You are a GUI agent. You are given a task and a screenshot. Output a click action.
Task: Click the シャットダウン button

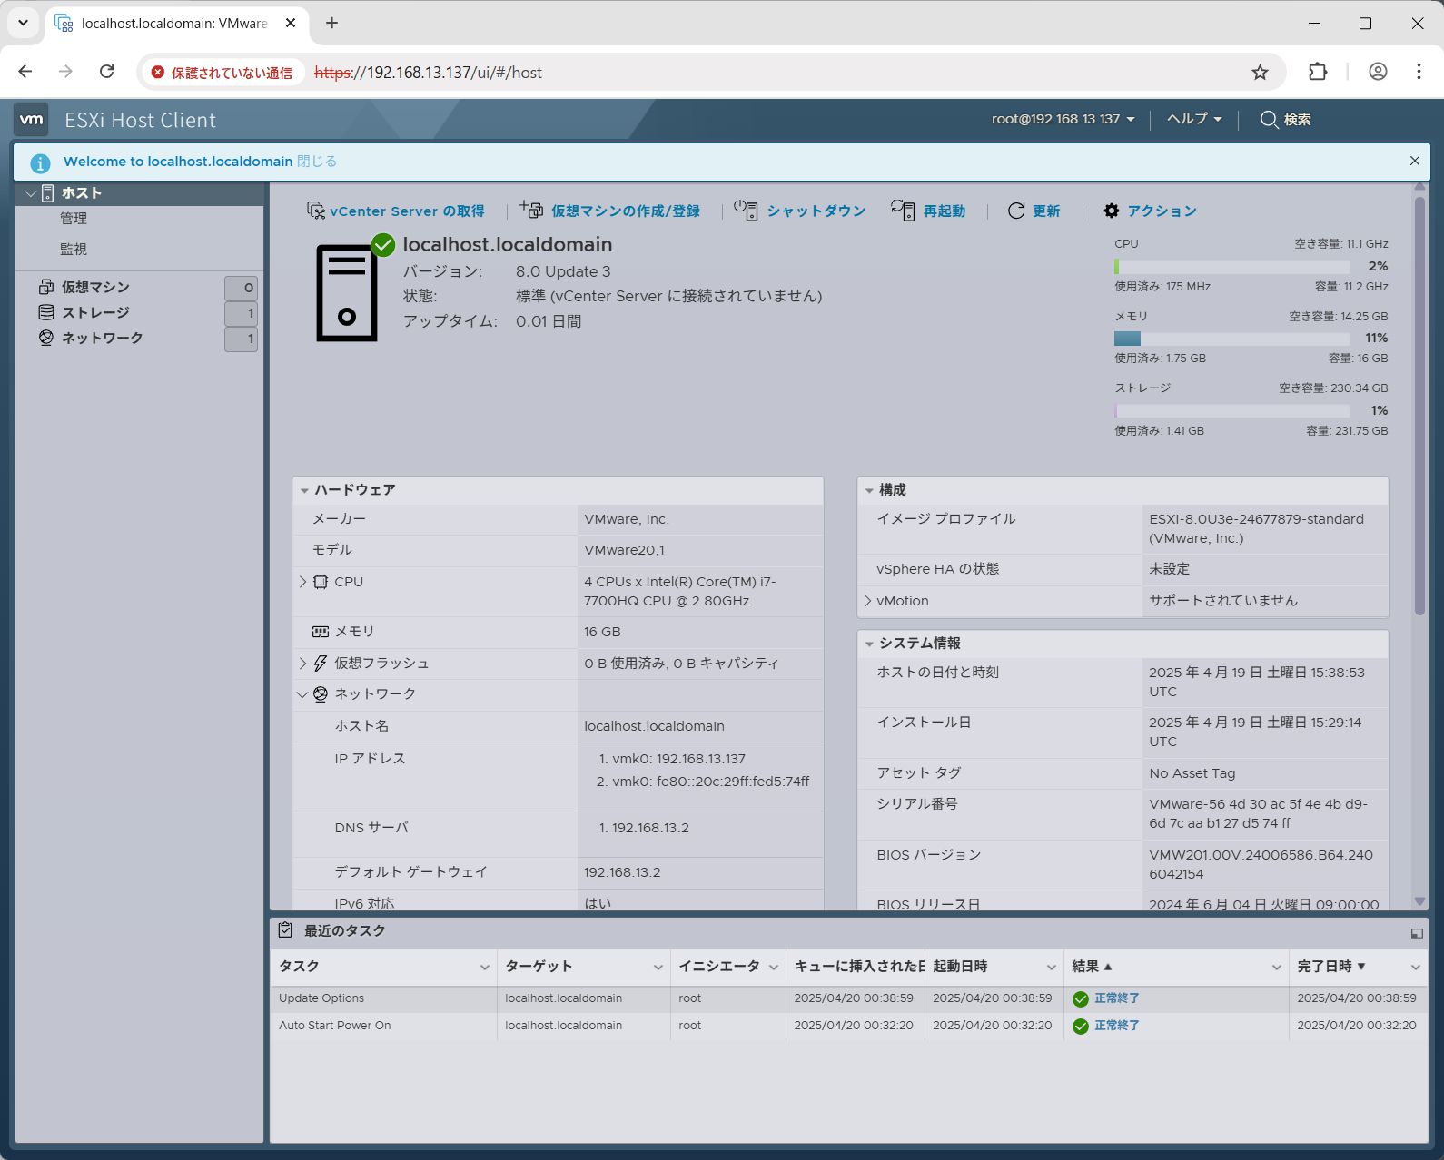pos(799,211)
